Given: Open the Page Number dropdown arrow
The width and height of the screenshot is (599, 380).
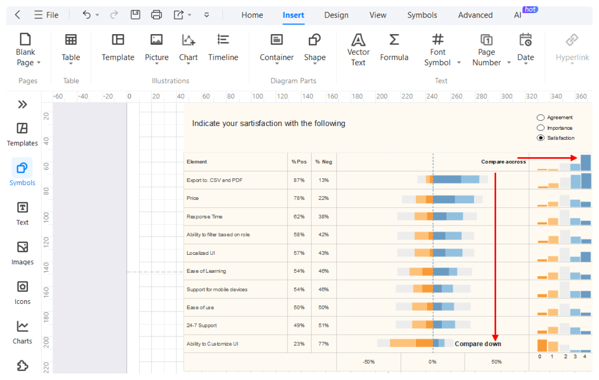Looking at the screenshot, I should [x=509, y=63].
